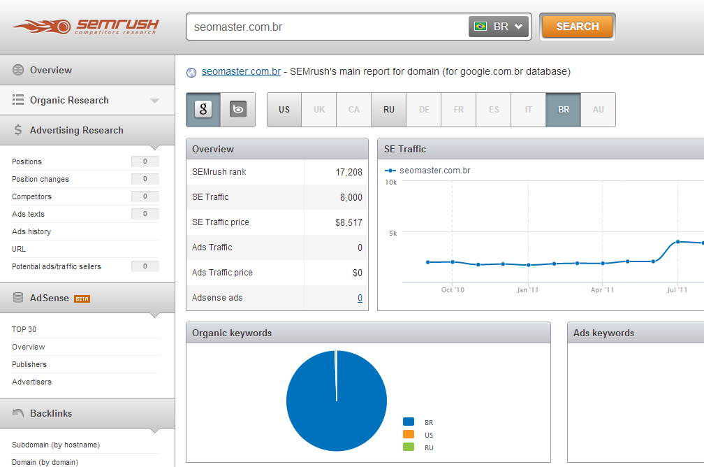
Task: Click the Competitors count badge 0
Action: pyautogui.click(x=145, y=196)
